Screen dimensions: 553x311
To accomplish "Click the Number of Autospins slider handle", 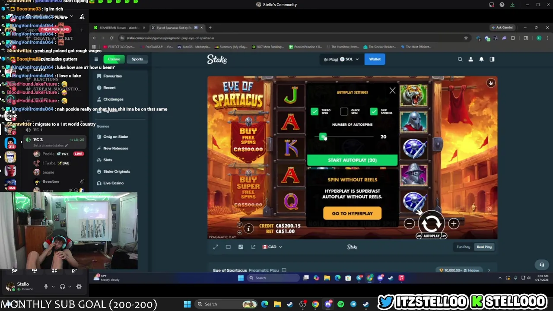I will [x=322, y=136].
